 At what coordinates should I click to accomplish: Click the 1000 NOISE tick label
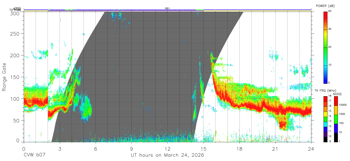tap(342, 114)
